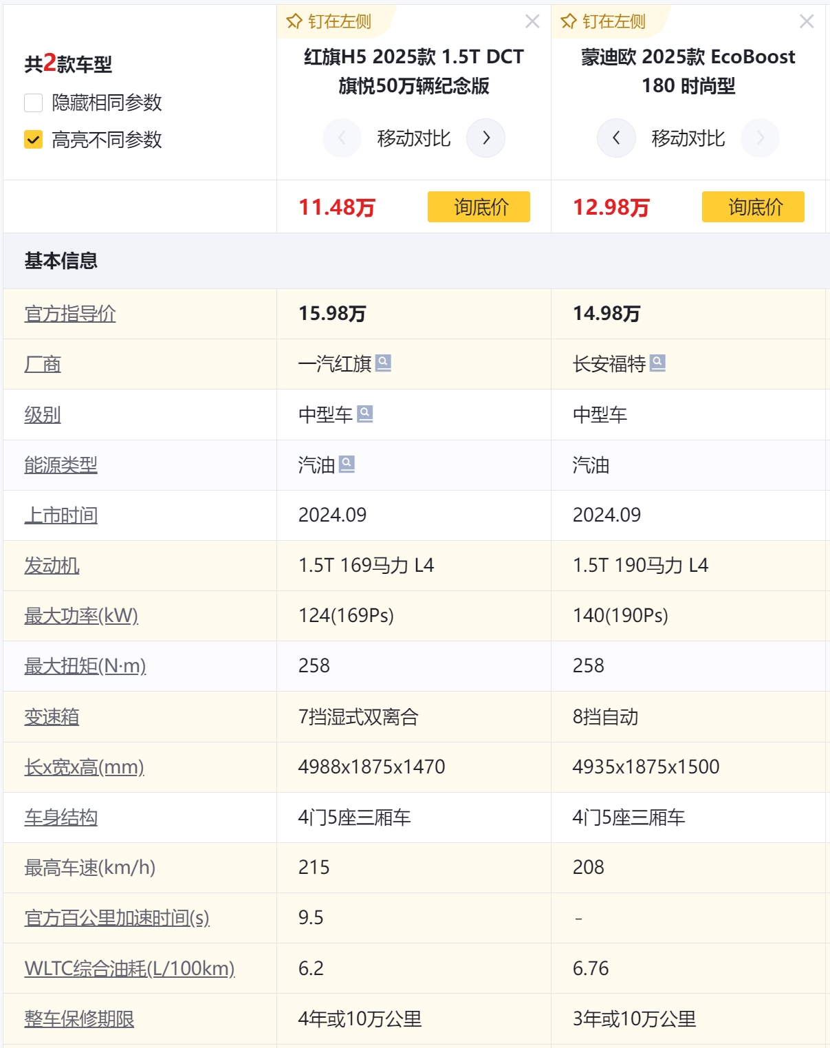Screen dimensions: 830x1048
Task: Enable the 隐藏相同参数 checkbox
Action: (x=34, y=103)
